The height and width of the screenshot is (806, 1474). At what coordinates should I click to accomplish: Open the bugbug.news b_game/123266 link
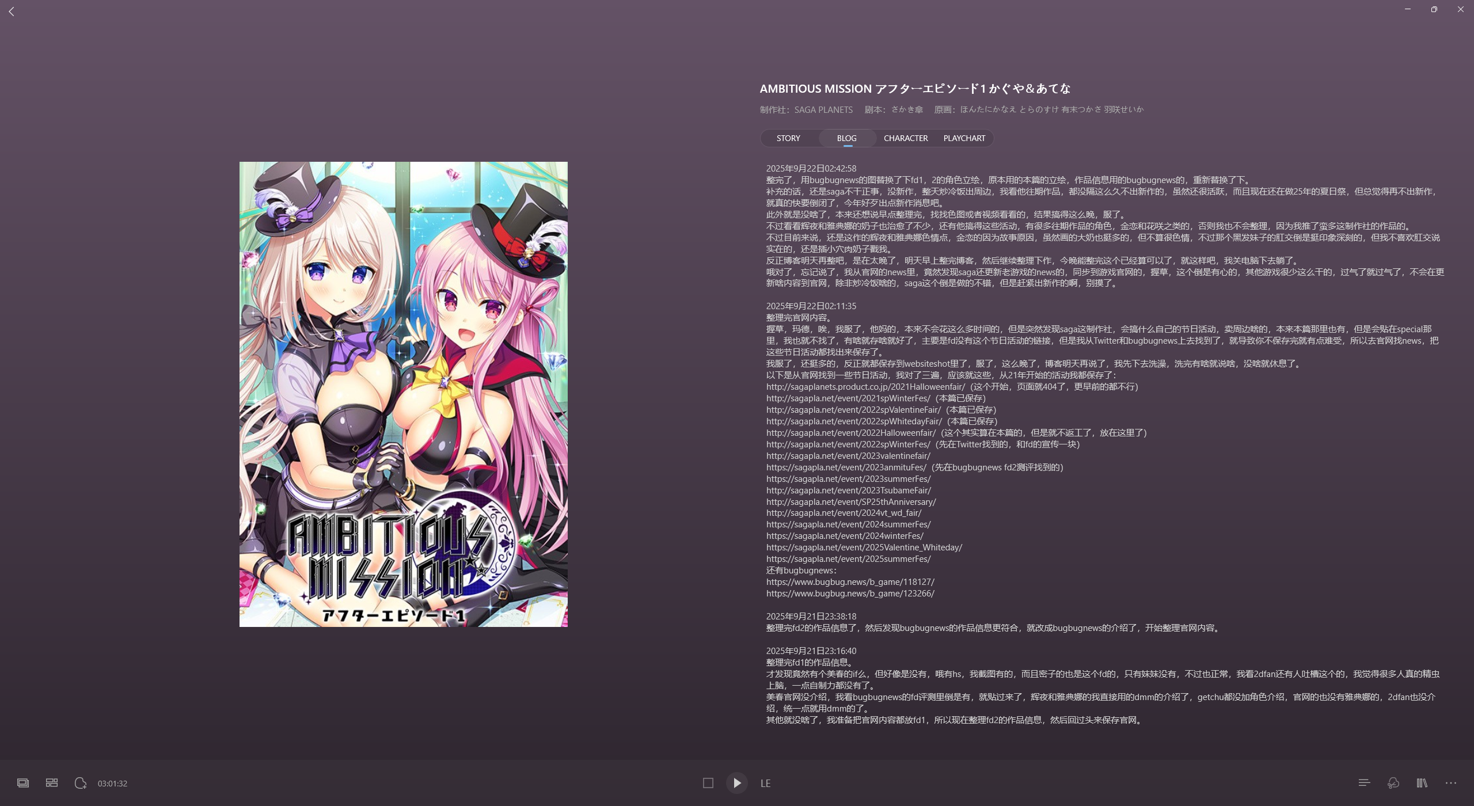[x=850, y=594]
